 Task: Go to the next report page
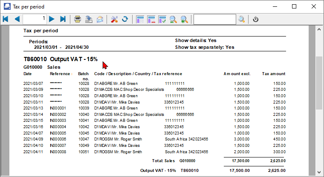coord(52,19)
